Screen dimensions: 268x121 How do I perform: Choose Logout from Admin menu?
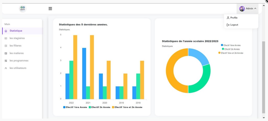click(241, 25)
